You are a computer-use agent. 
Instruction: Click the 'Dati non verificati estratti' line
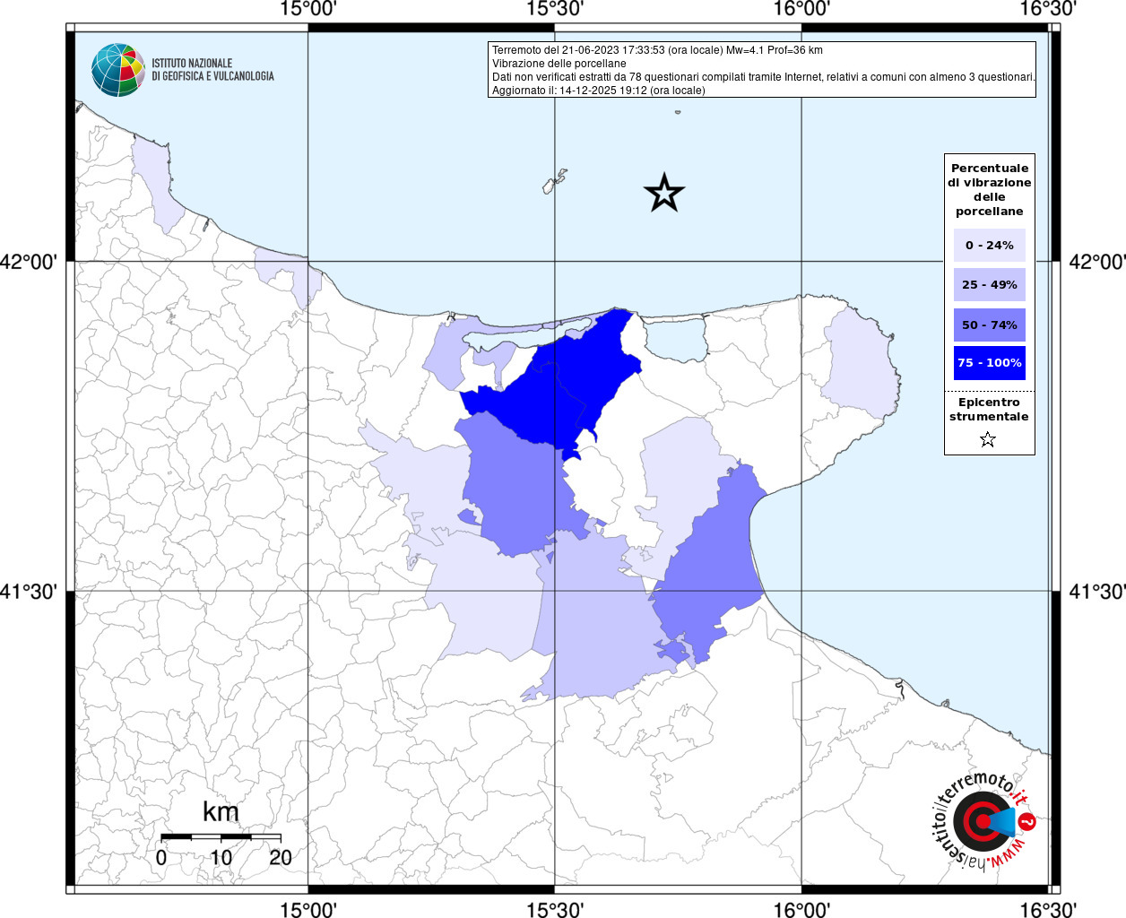[764, 77]
